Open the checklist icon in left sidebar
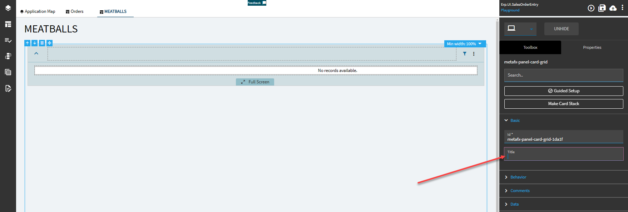The image size is (628, 212). (8, 40)
